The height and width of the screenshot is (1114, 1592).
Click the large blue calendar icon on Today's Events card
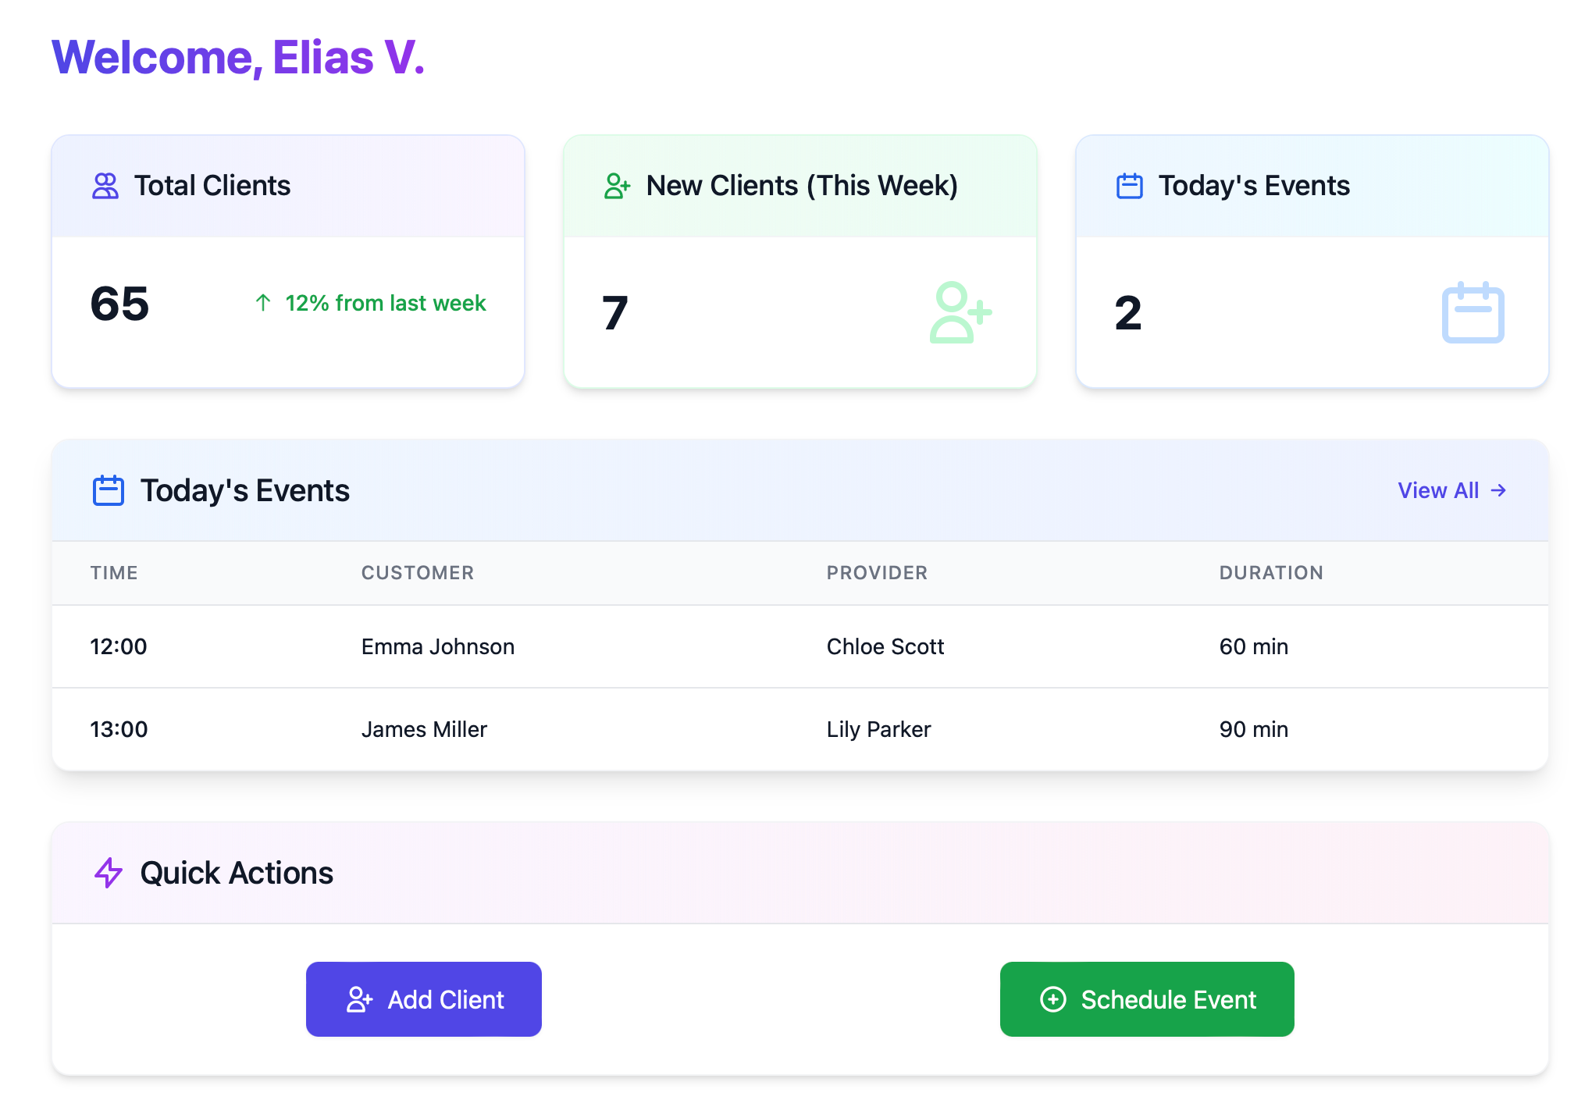1473,312
